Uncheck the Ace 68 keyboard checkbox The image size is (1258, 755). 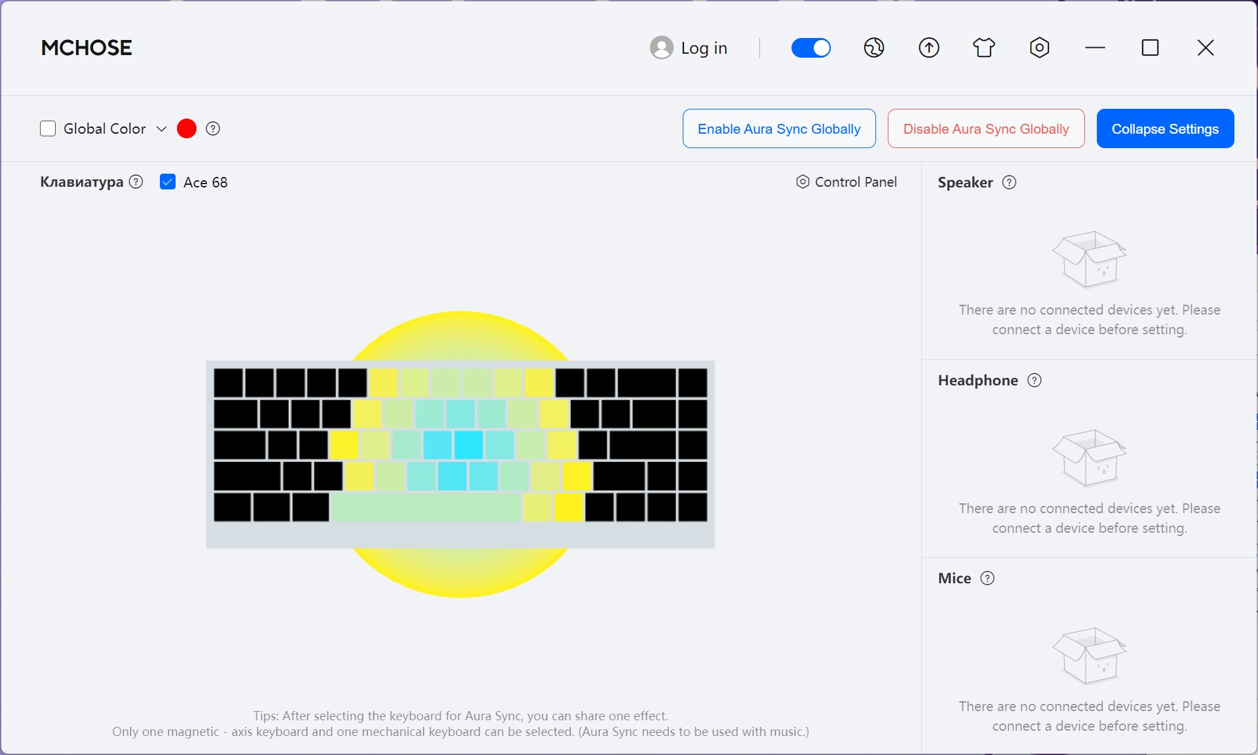(x=168, y=182)
